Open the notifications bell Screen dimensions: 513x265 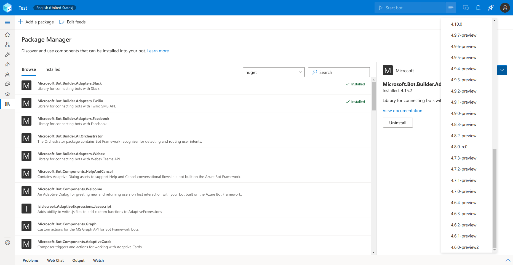[x=478, y=8]
